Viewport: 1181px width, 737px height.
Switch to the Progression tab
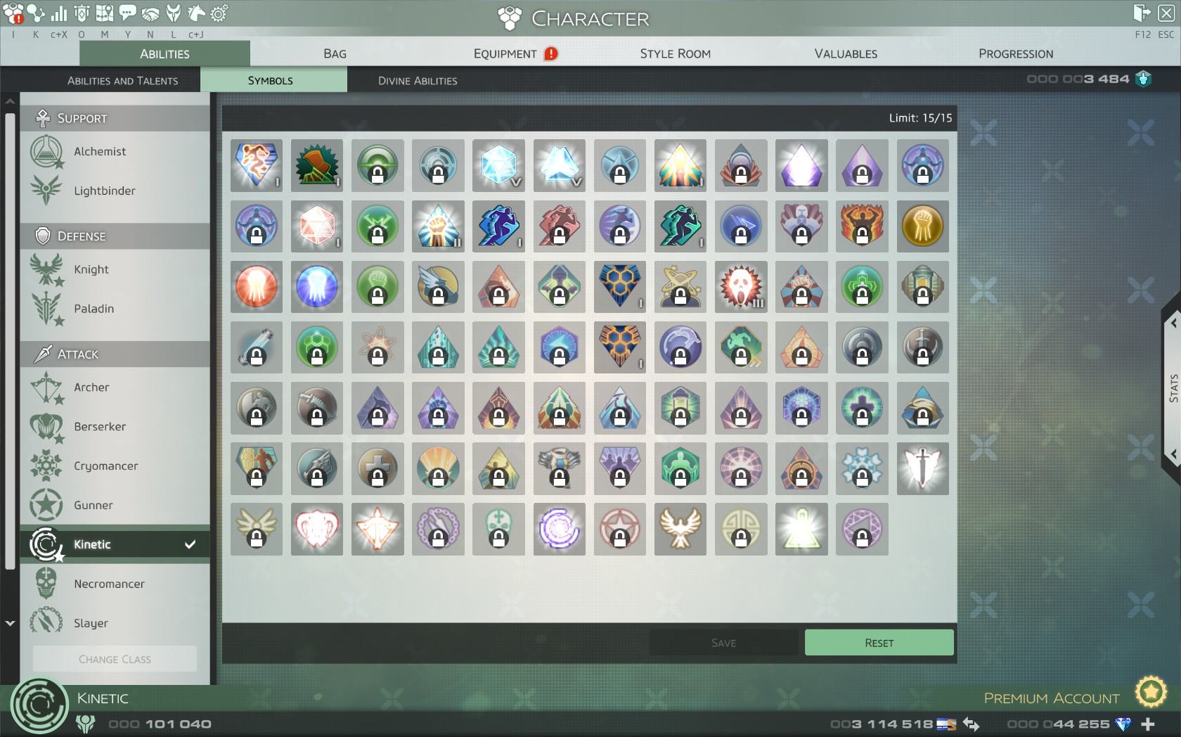click(x=1016, y=53)
